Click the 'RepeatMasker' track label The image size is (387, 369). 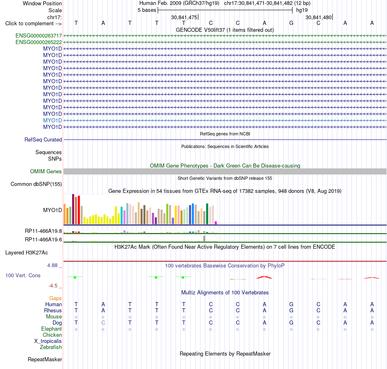(45, 359)
